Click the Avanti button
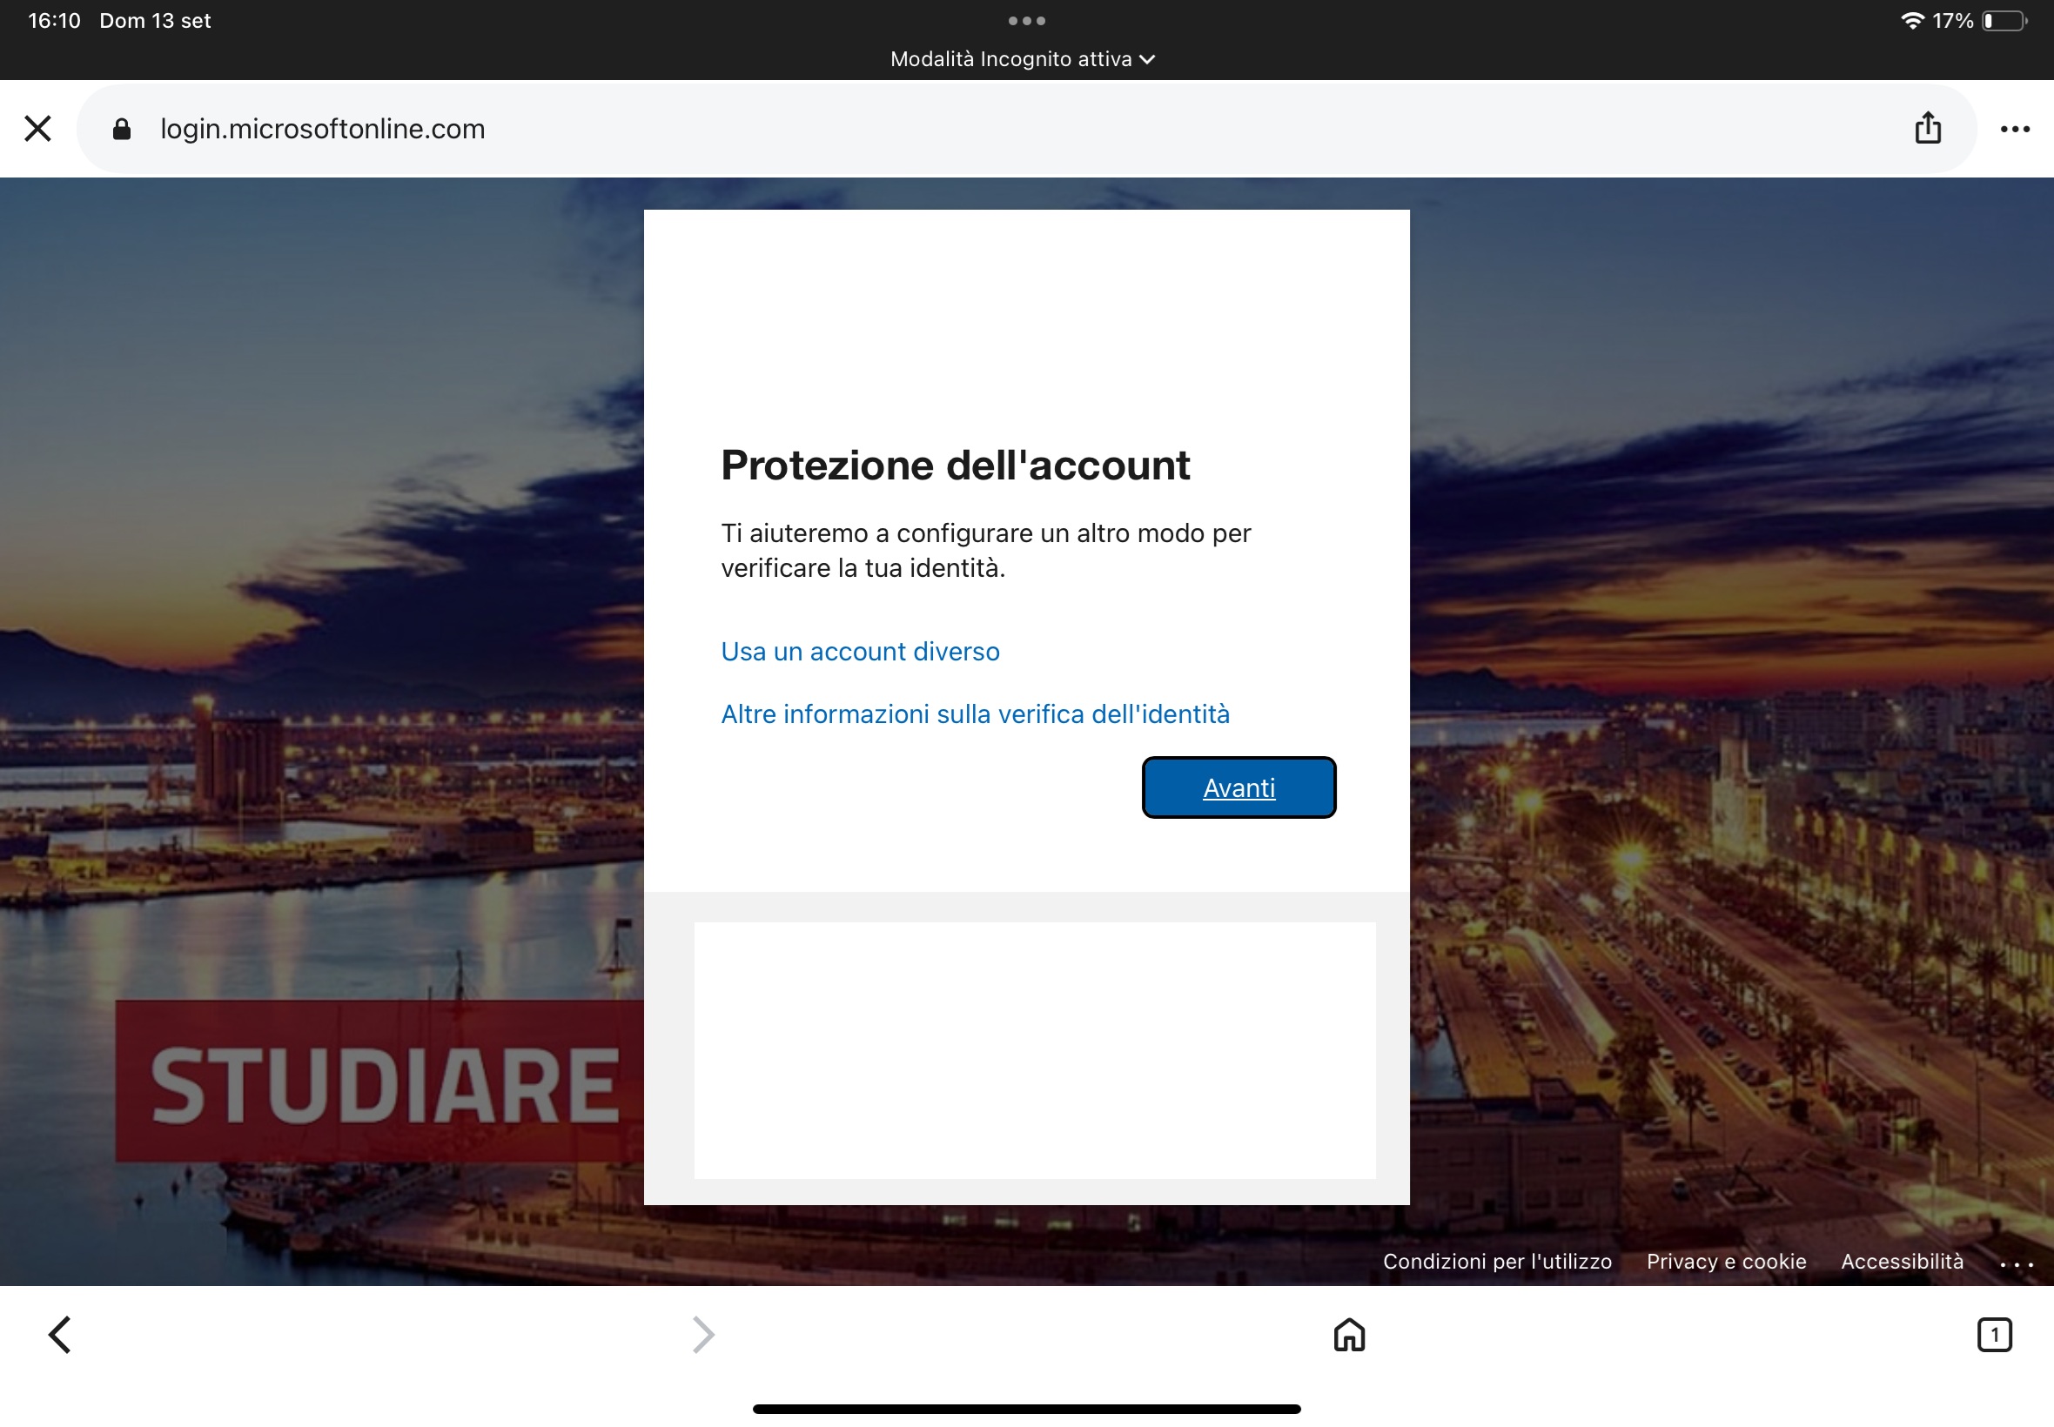Screen dimensions: 2054x1427 [x=1238, y=787]
